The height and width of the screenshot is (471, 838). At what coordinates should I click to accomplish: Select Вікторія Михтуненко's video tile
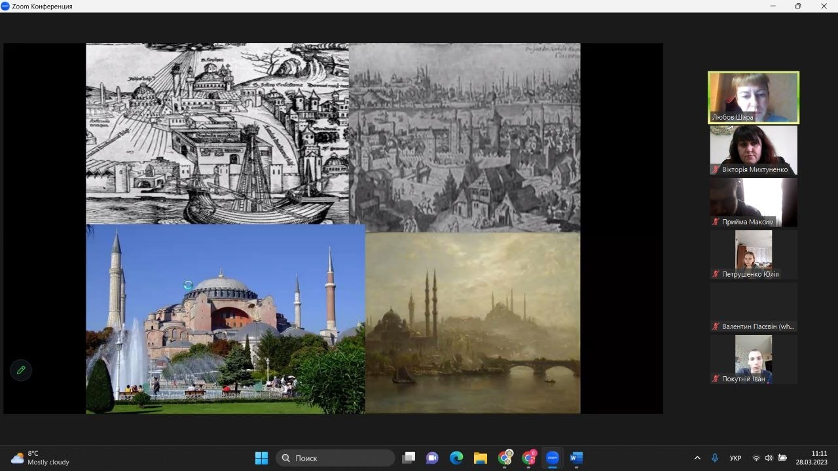click(754, 150)
